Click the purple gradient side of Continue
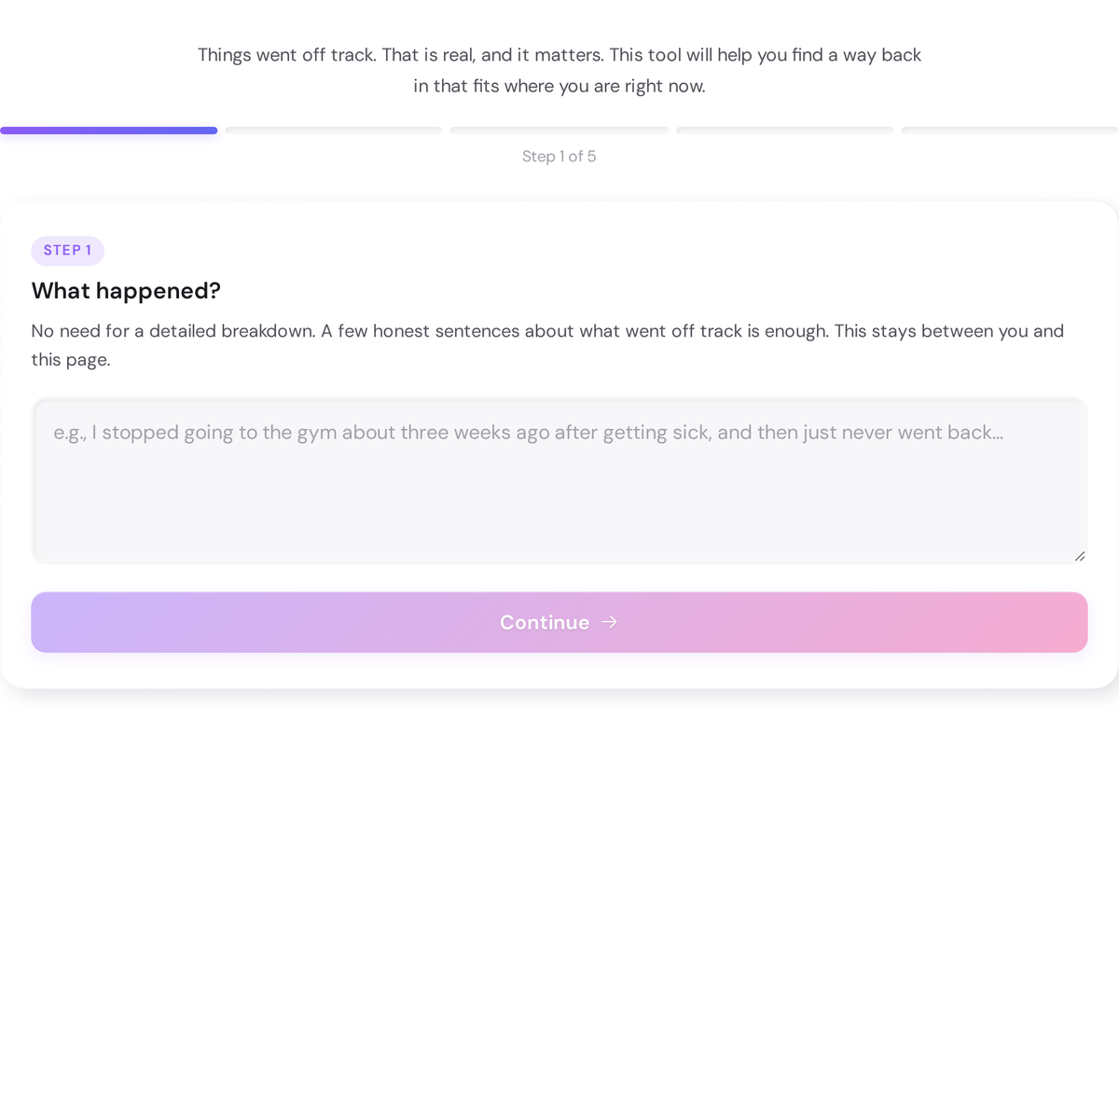 (x=140, y=622)
